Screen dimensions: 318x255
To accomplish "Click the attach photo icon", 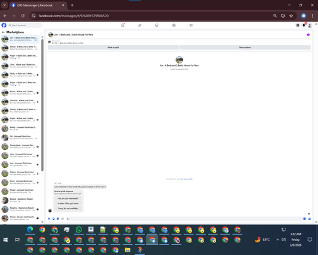I will click(53, 219).
